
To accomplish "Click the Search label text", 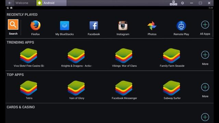I will [13, 33].
